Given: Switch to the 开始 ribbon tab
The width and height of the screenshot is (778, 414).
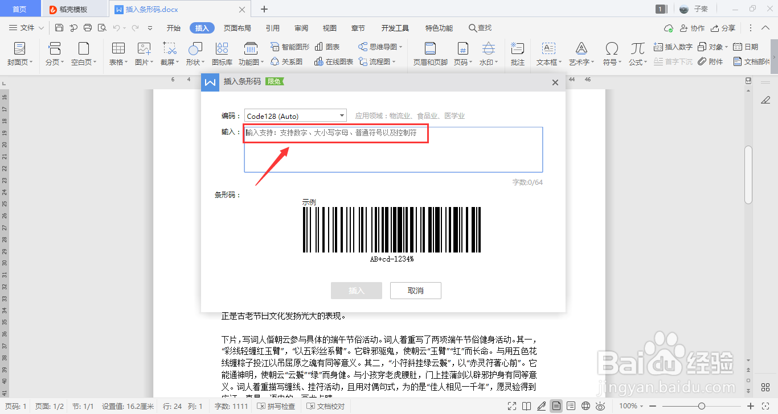Looking at the screenshot, I should [174, 28].
